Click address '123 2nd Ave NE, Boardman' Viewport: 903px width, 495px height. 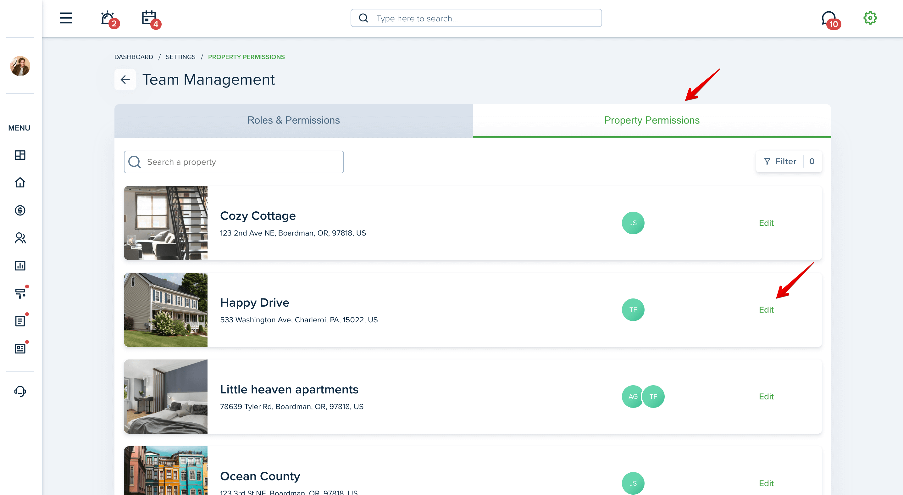click(x=293, y=233)
